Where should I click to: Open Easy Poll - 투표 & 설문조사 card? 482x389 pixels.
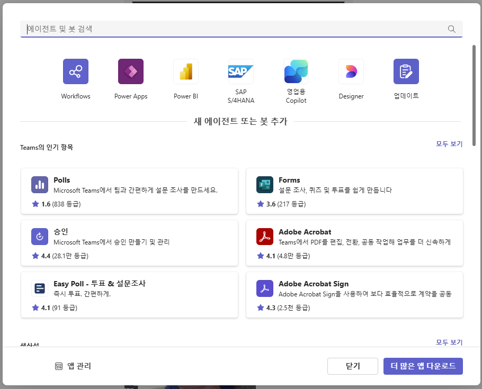pos(129,295)
